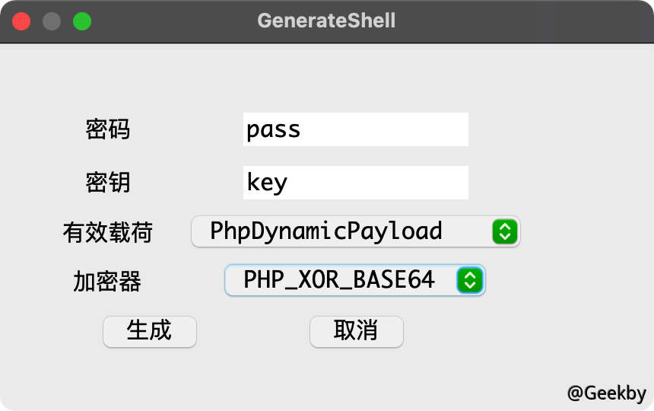Click the word 'key' in key box
Viewport: 654px width, 411px height.
(x=267, y=183)
